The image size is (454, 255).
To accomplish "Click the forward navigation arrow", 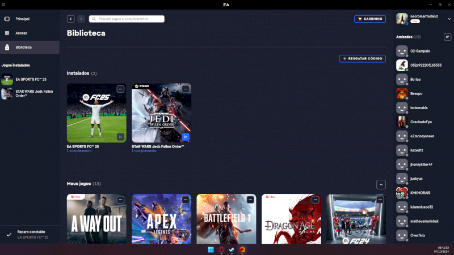I will coord(81,19).
